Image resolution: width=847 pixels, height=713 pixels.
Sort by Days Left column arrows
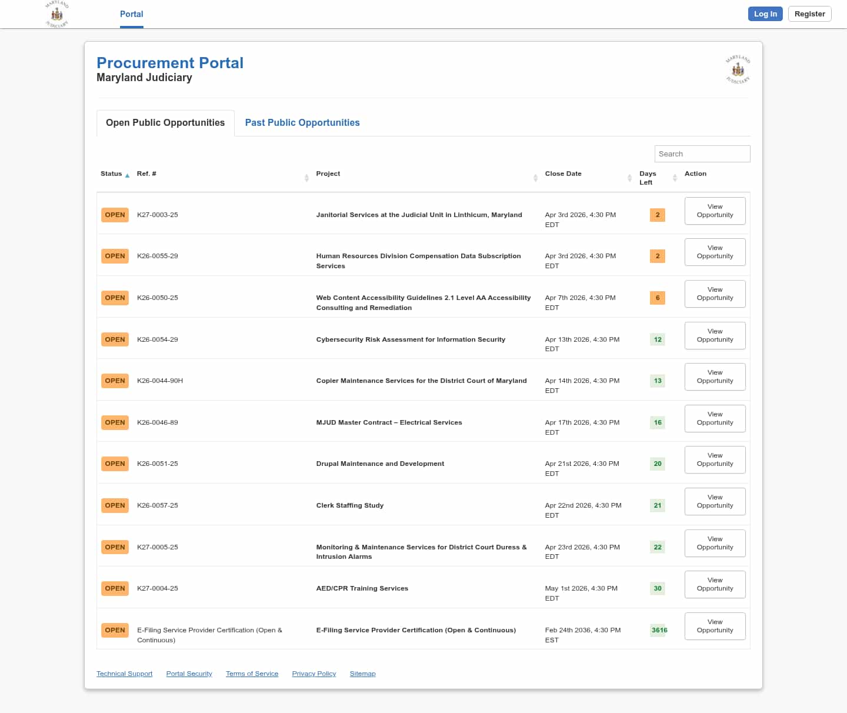tap(675, 178)
